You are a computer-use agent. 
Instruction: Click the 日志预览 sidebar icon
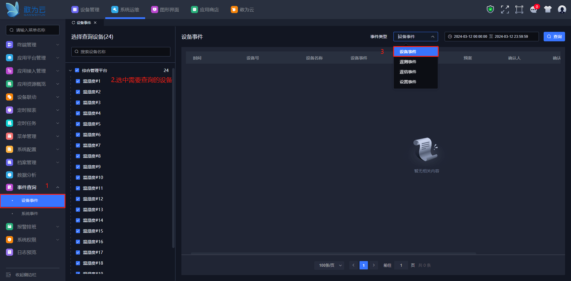point(10,252)
